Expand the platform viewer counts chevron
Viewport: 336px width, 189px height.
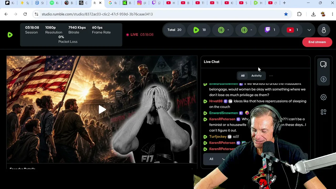tap(309, 30)
